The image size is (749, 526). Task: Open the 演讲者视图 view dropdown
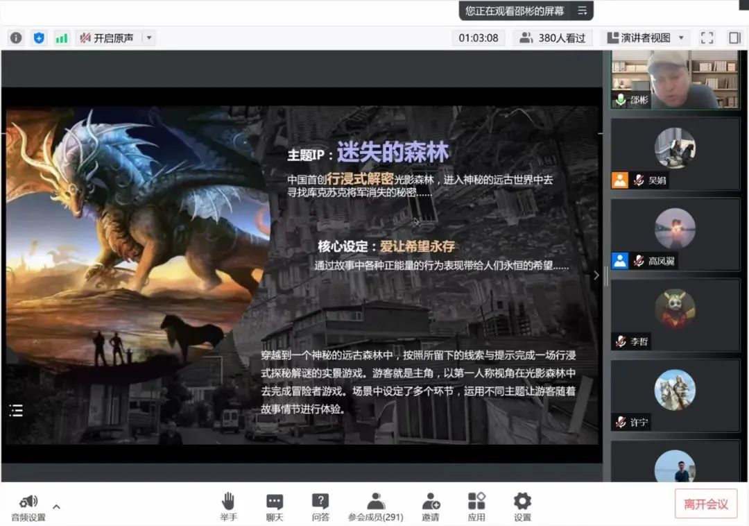click(x=646, y=38)
